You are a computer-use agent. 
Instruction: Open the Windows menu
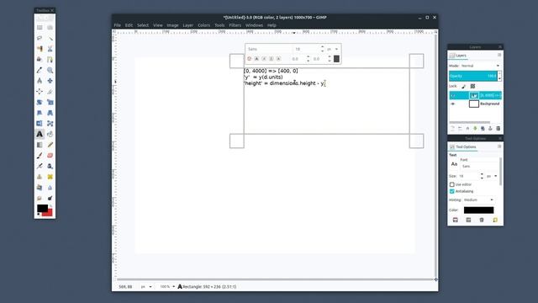coord(254,25)
